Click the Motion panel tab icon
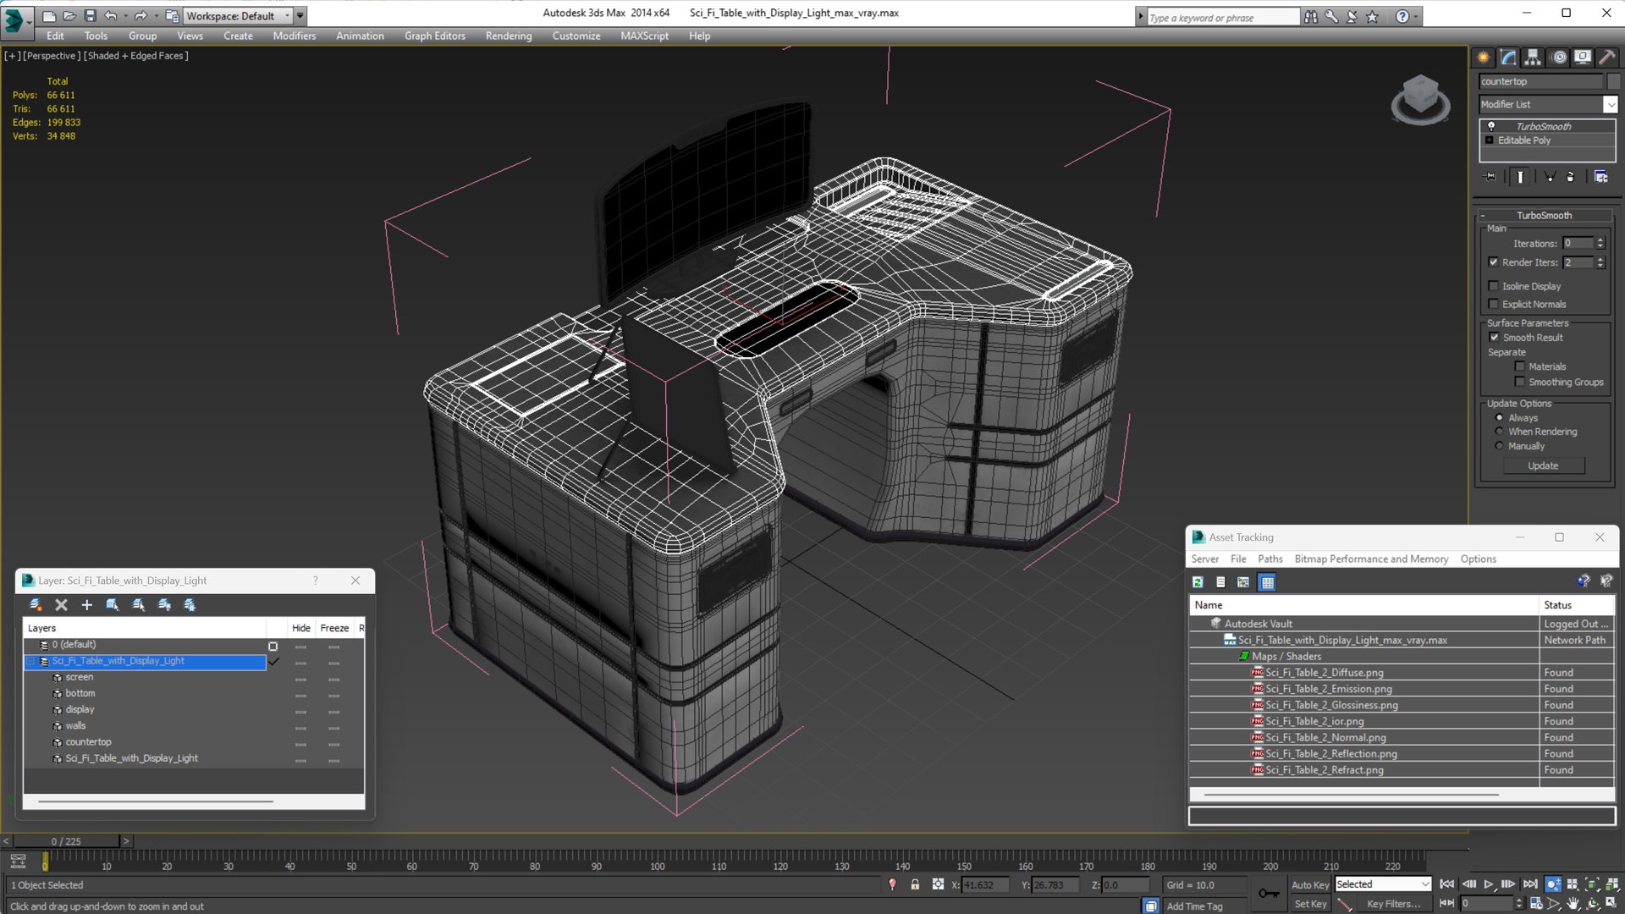The width and height of the screenshot is (1625, 914). [x=1558, y=58]
